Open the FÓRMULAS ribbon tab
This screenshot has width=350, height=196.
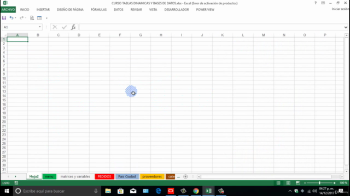[x=98, y=10]
